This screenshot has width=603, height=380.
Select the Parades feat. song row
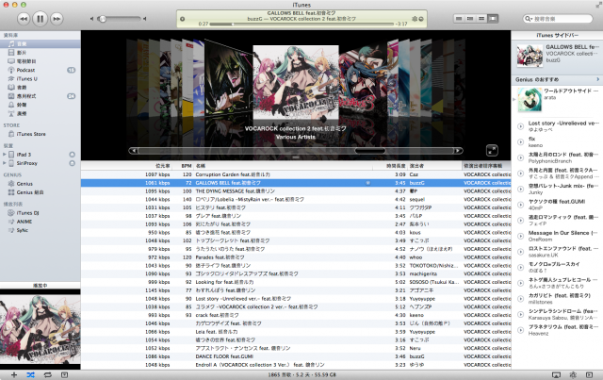(296, 257)
